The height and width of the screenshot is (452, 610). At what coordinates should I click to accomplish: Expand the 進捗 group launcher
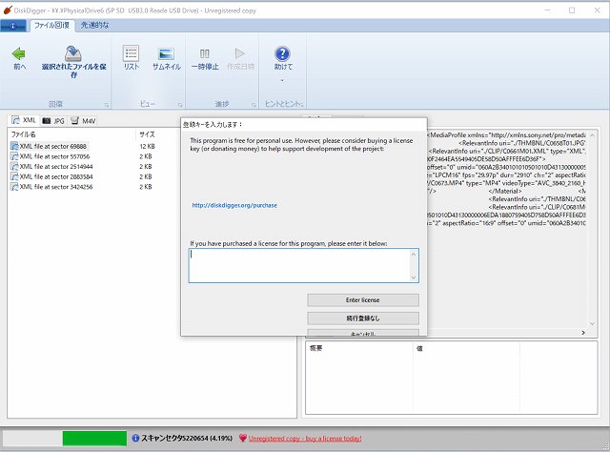click(254, 105)
